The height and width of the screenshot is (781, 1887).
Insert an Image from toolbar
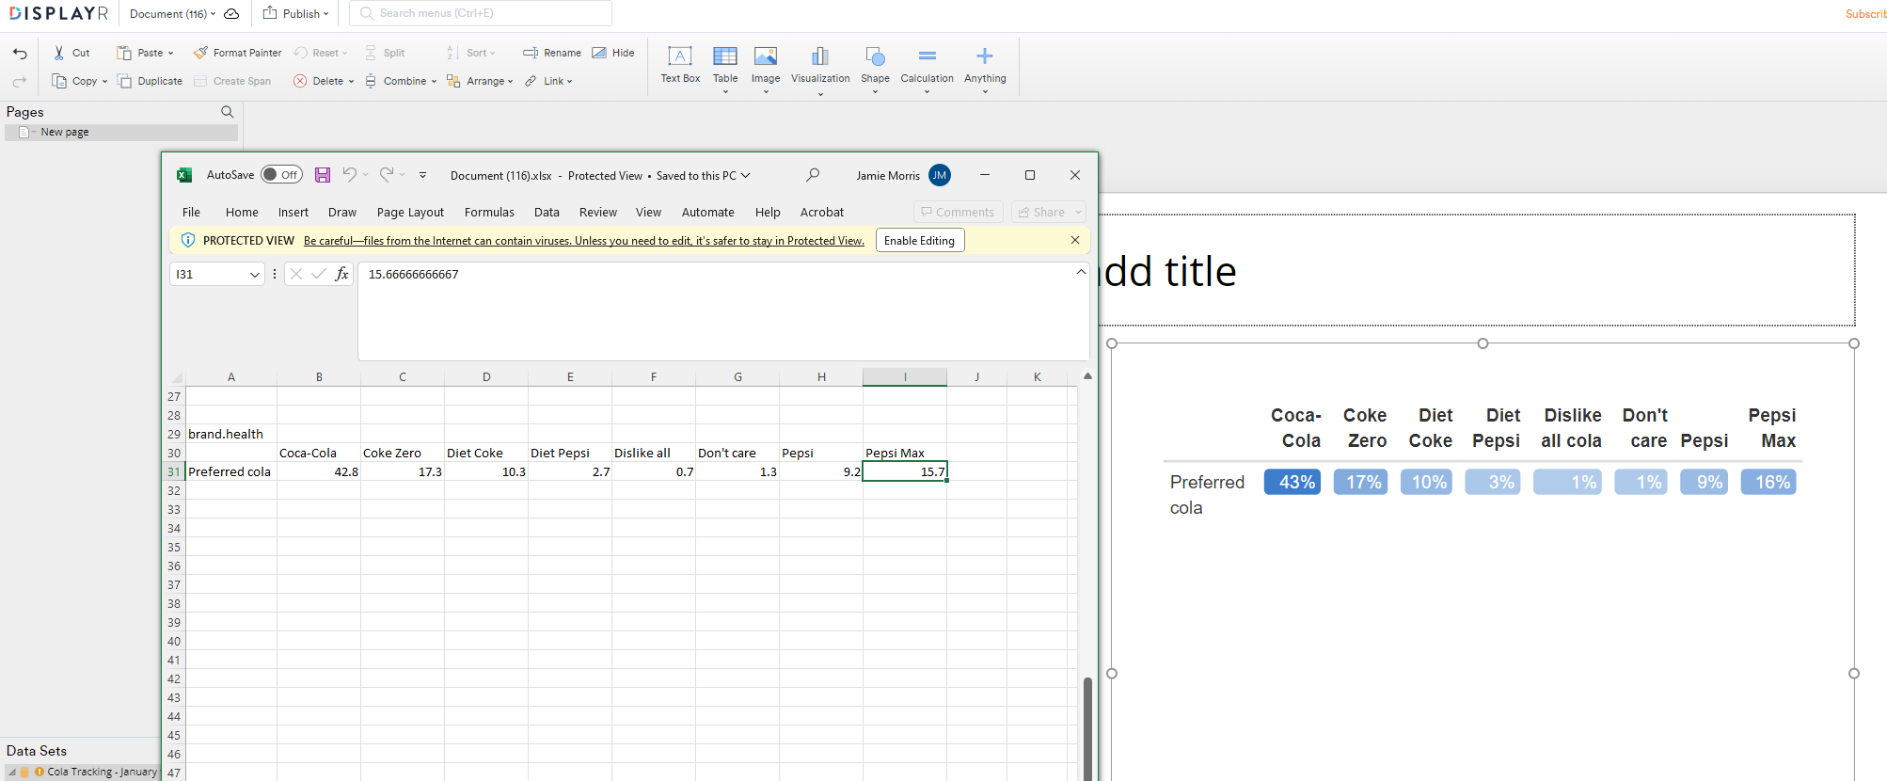tap(766, 68)
